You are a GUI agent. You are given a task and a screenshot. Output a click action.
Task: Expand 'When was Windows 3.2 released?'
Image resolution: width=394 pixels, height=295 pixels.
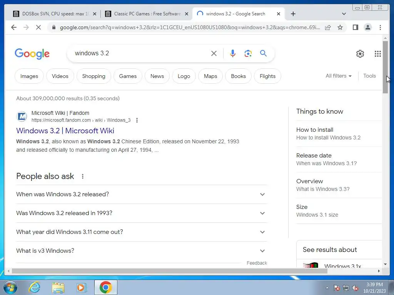coord(142,194)
